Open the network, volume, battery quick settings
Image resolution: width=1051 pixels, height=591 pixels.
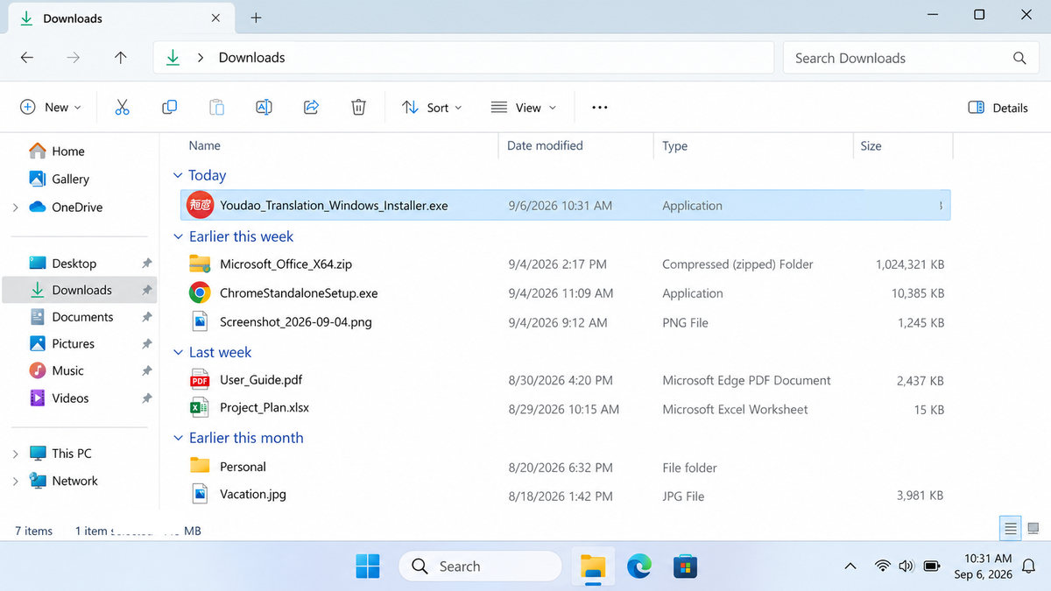tap(906, 566)
